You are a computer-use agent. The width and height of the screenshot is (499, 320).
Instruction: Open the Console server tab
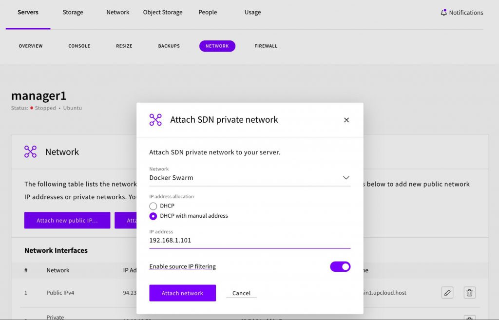(79, 46)
